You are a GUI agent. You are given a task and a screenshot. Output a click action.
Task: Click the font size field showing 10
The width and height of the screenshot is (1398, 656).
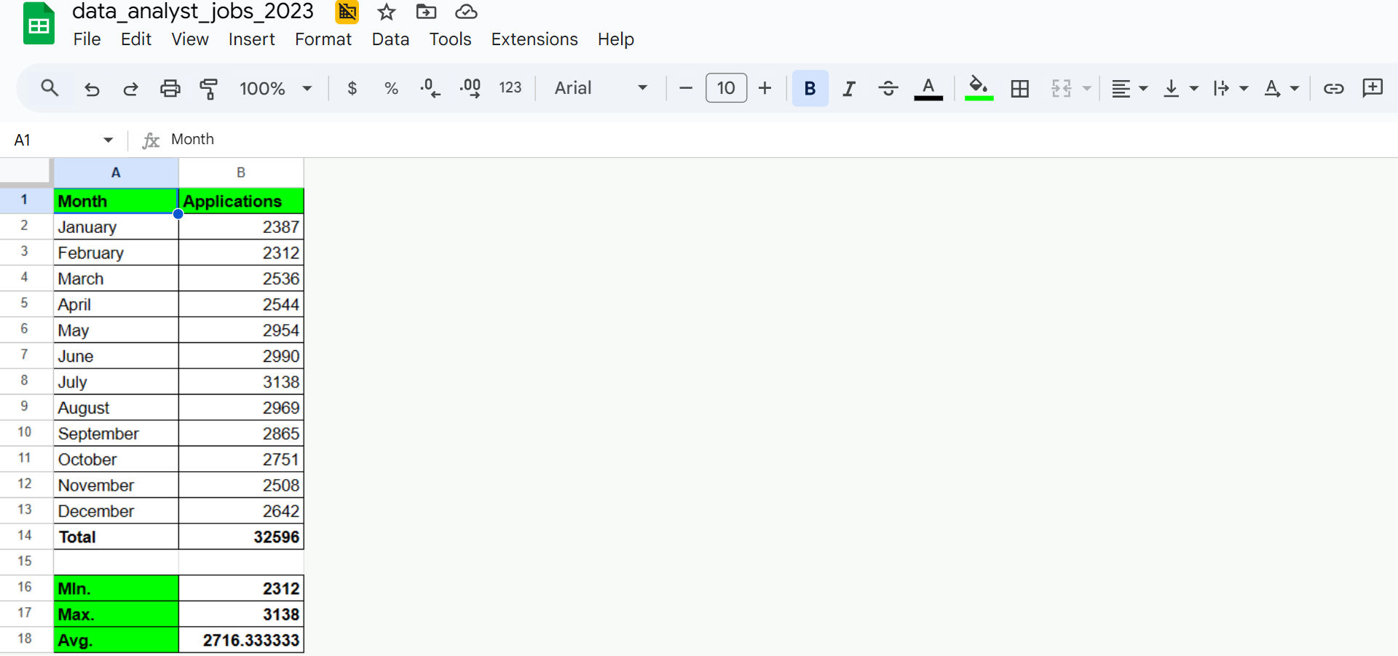click(726, 88)
